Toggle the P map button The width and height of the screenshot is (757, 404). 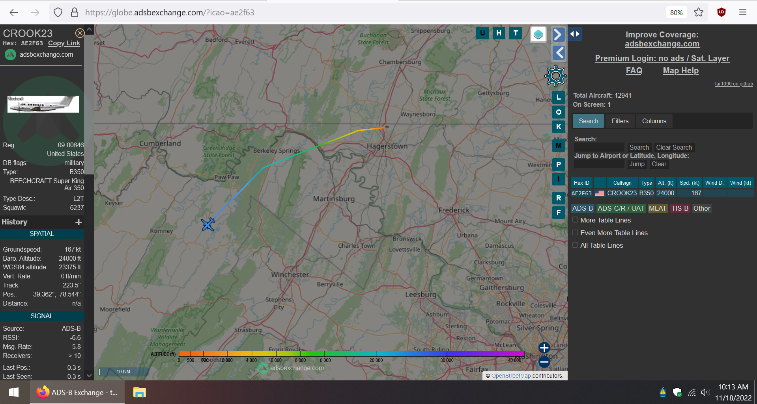click(x=559, y=165)
